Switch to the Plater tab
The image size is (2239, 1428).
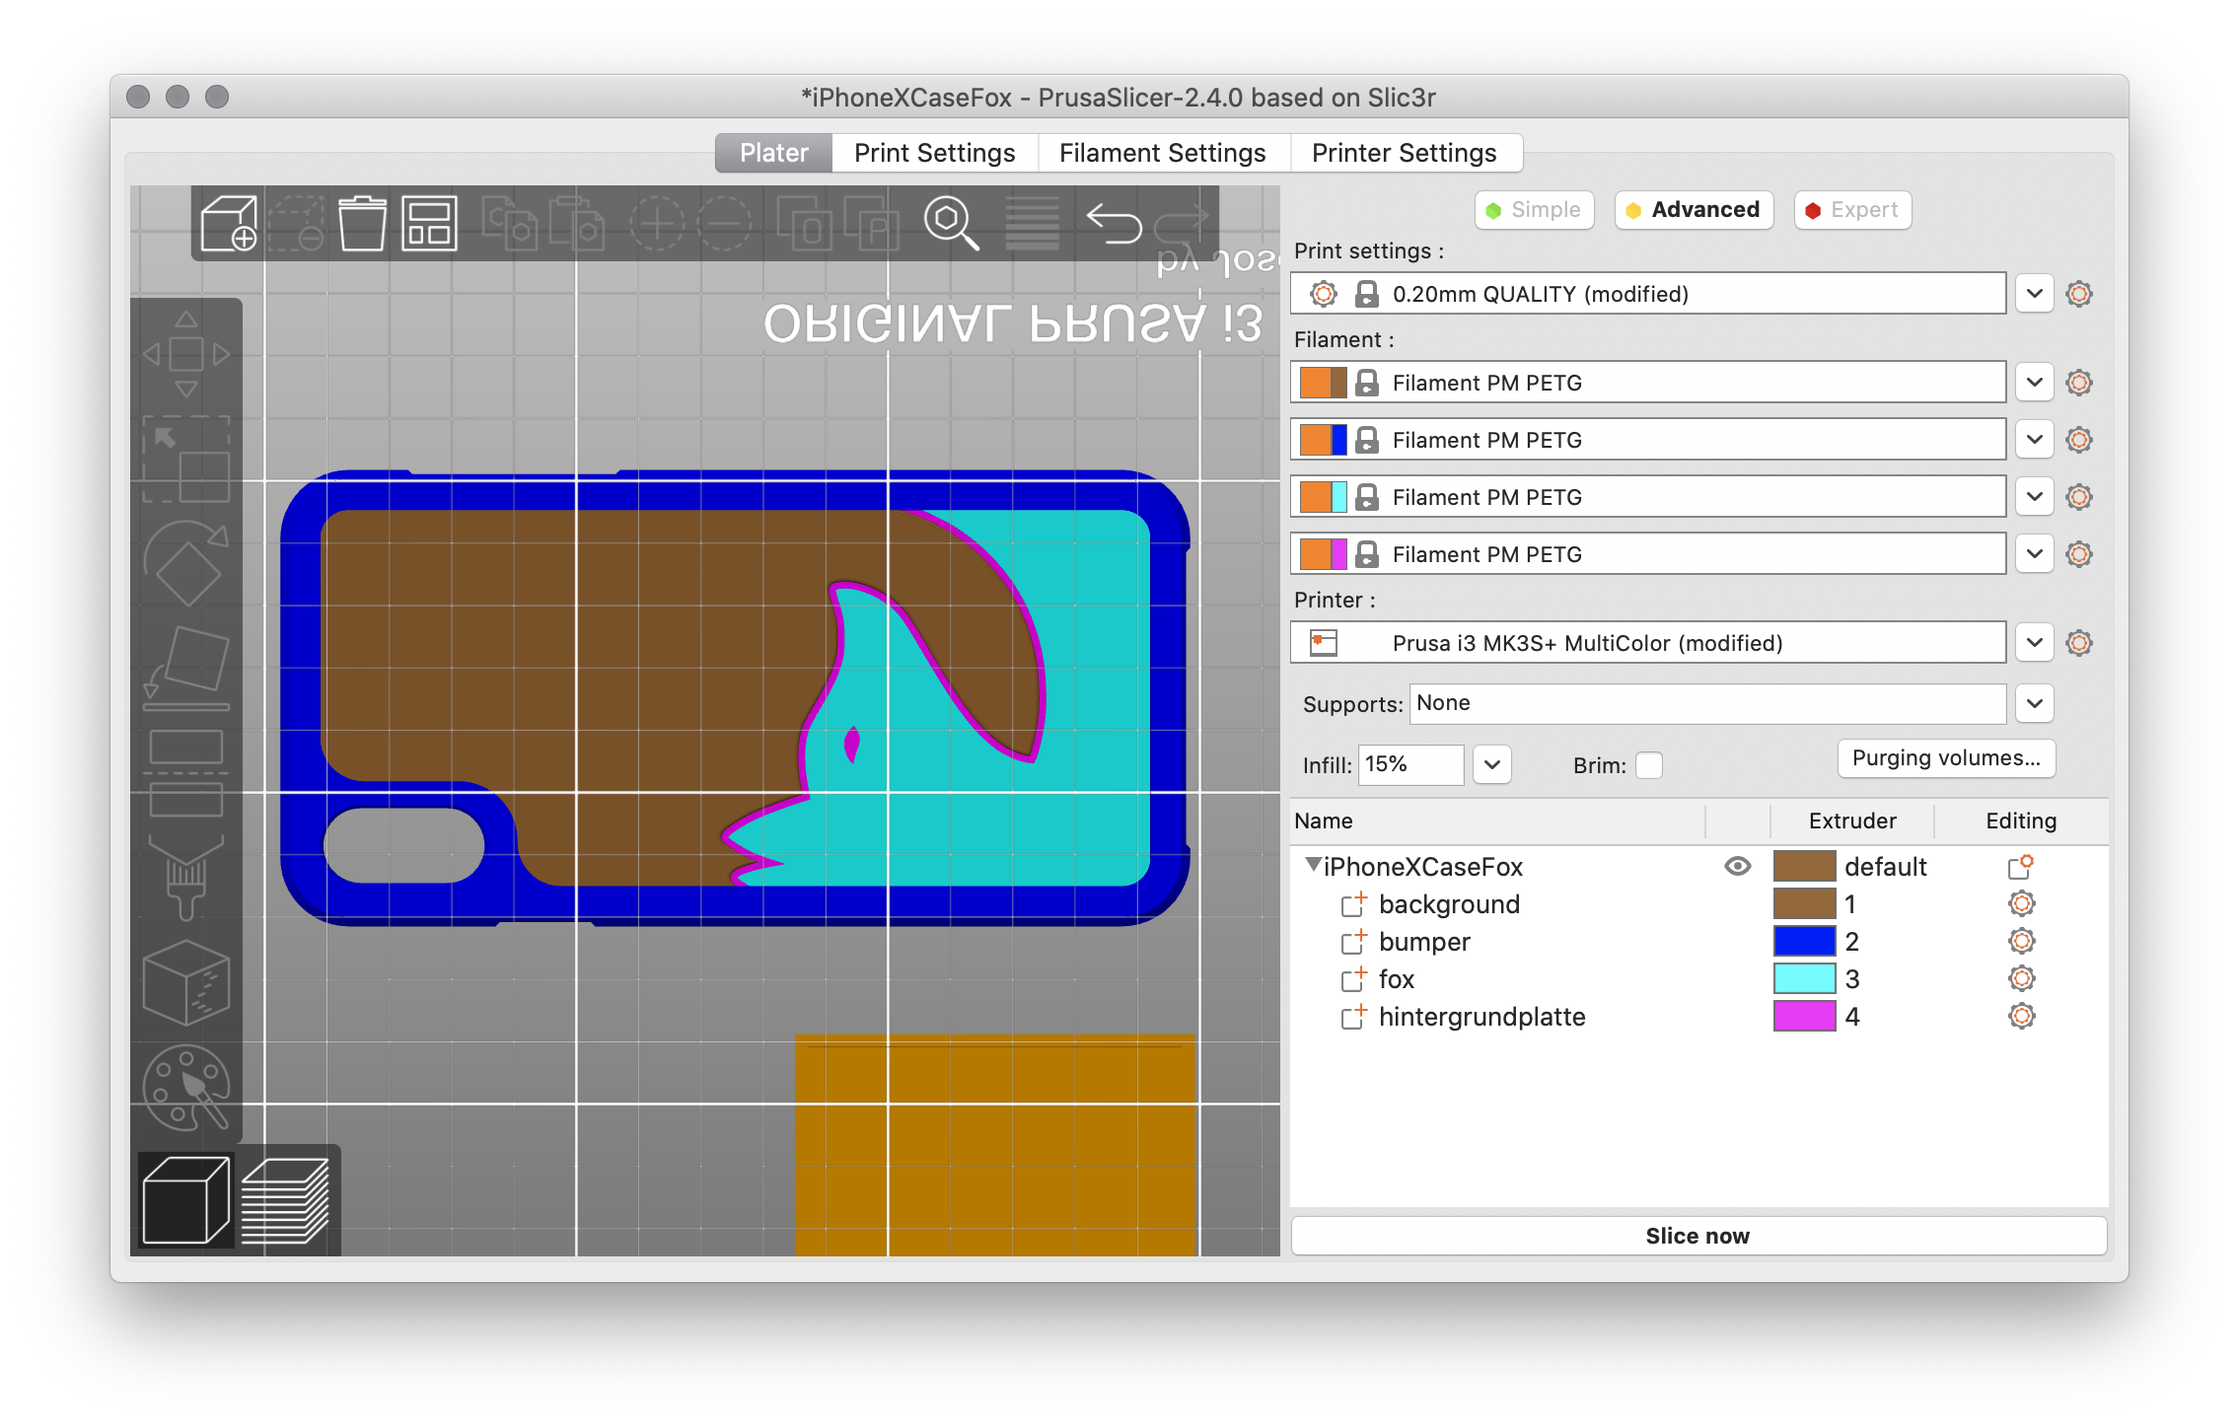pos(774,153)
